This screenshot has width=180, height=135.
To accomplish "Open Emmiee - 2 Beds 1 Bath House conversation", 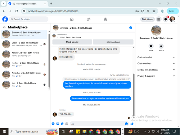I will (24, 34).
